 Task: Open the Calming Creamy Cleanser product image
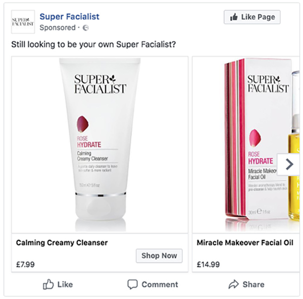pos(99,144)
